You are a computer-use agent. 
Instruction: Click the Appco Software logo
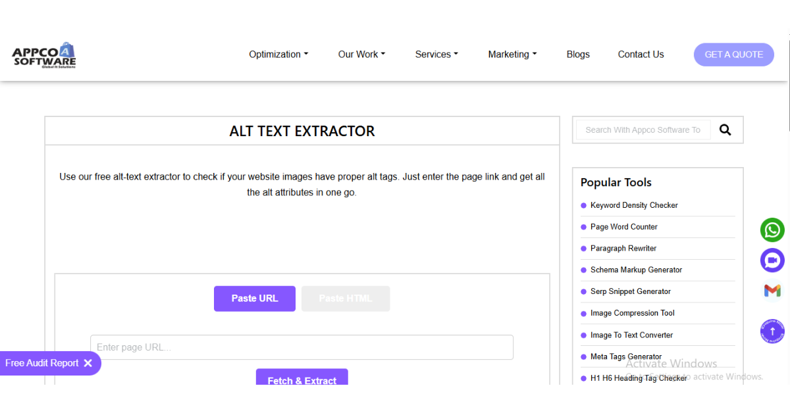click(44, 55)
